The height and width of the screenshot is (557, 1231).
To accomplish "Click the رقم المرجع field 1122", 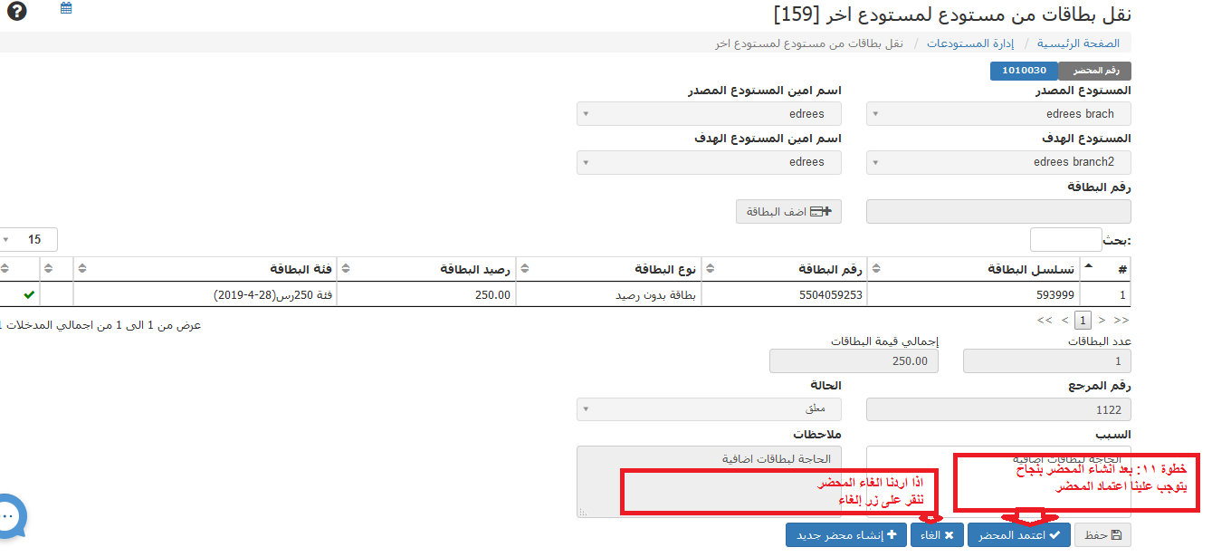I will [x=998, y=409].
